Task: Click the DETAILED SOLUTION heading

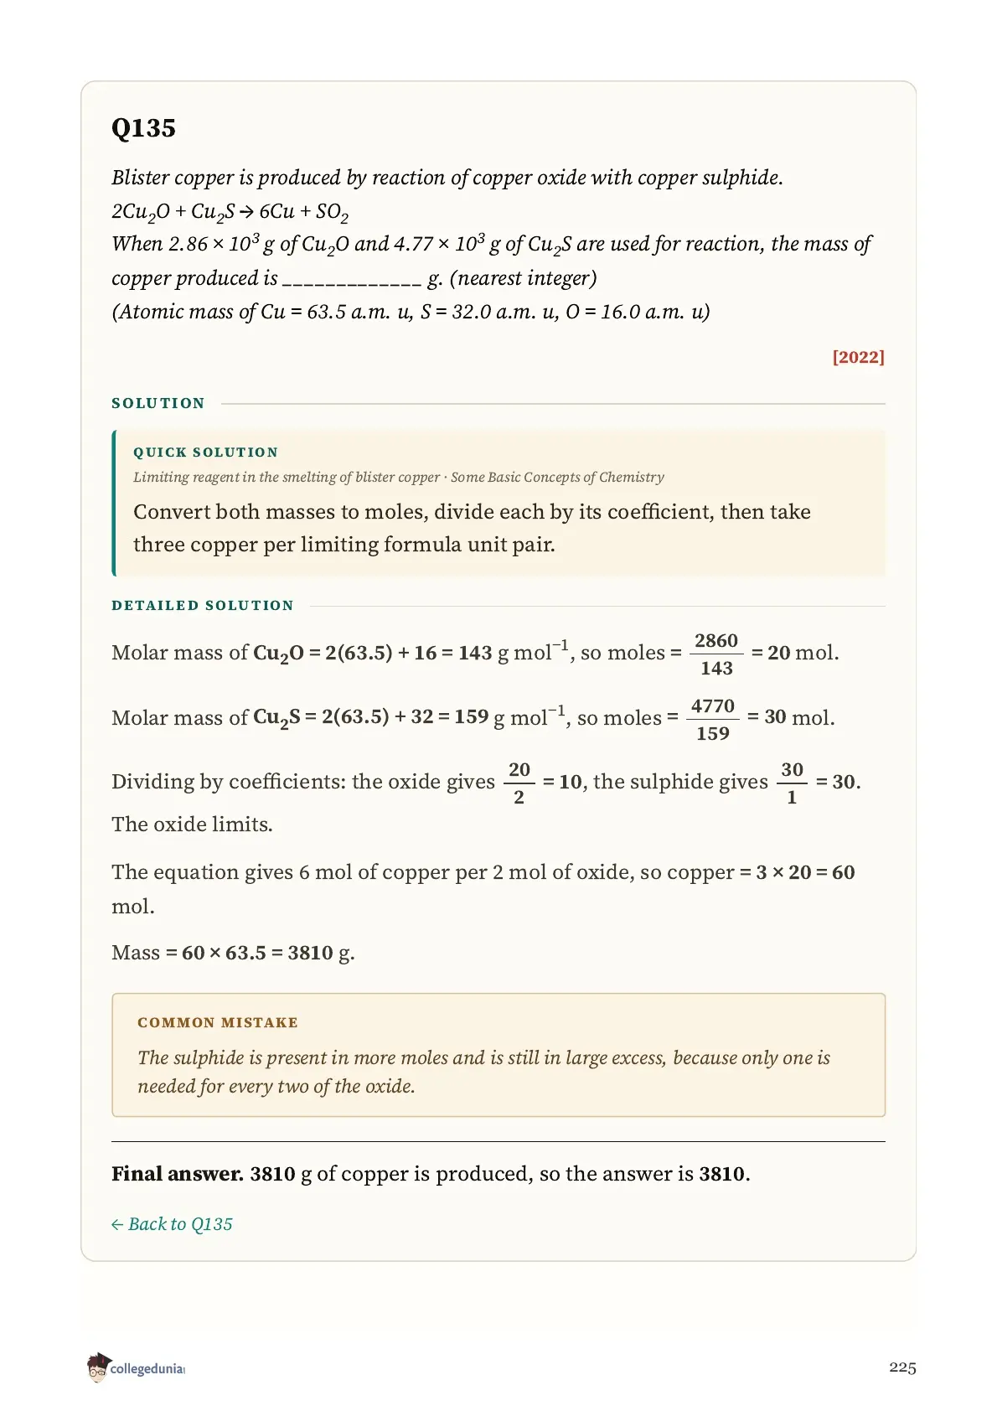Action: pos(203,606)
